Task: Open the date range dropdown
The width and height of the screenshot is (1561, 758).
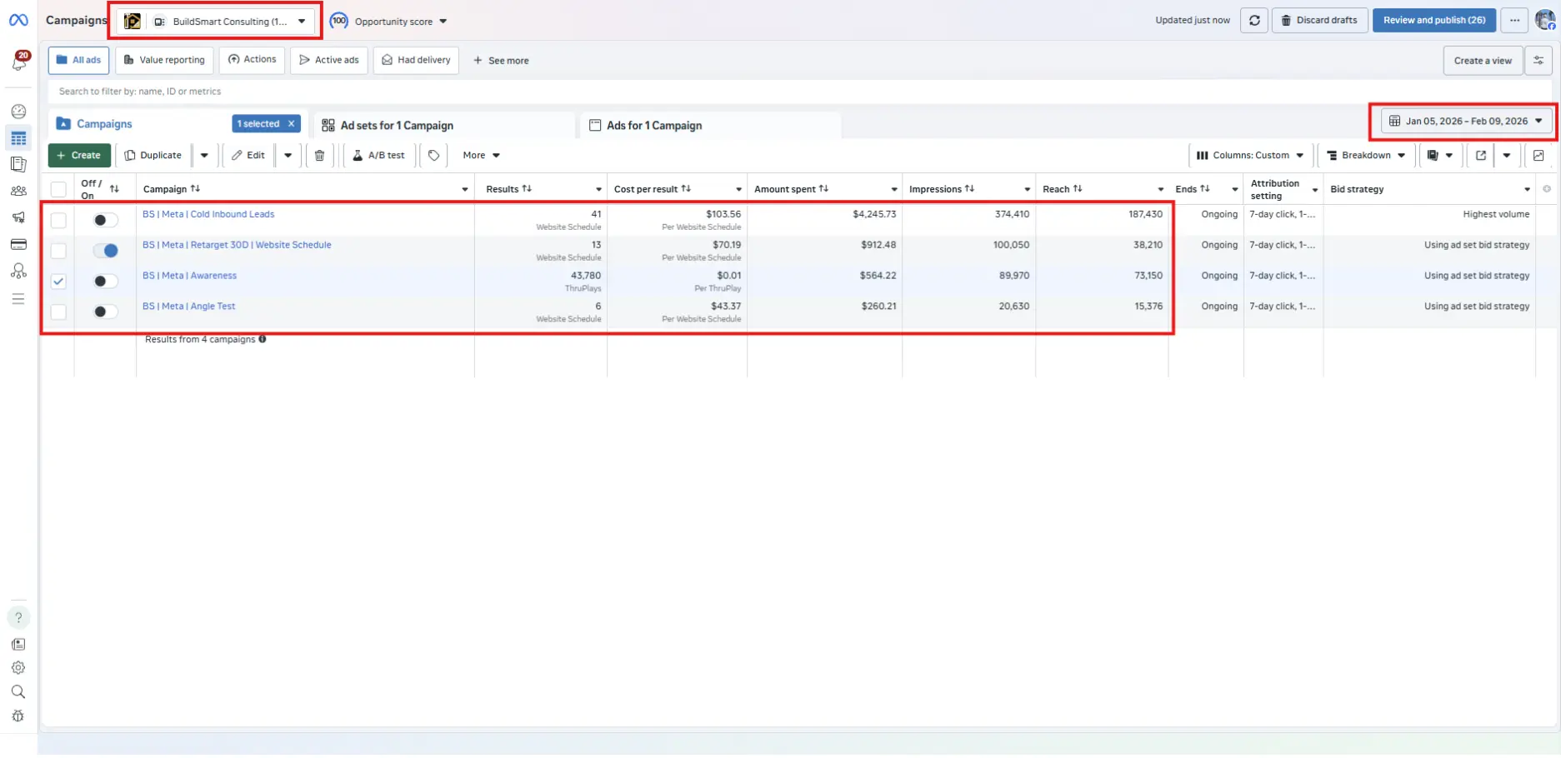Action: point(1465,122)
